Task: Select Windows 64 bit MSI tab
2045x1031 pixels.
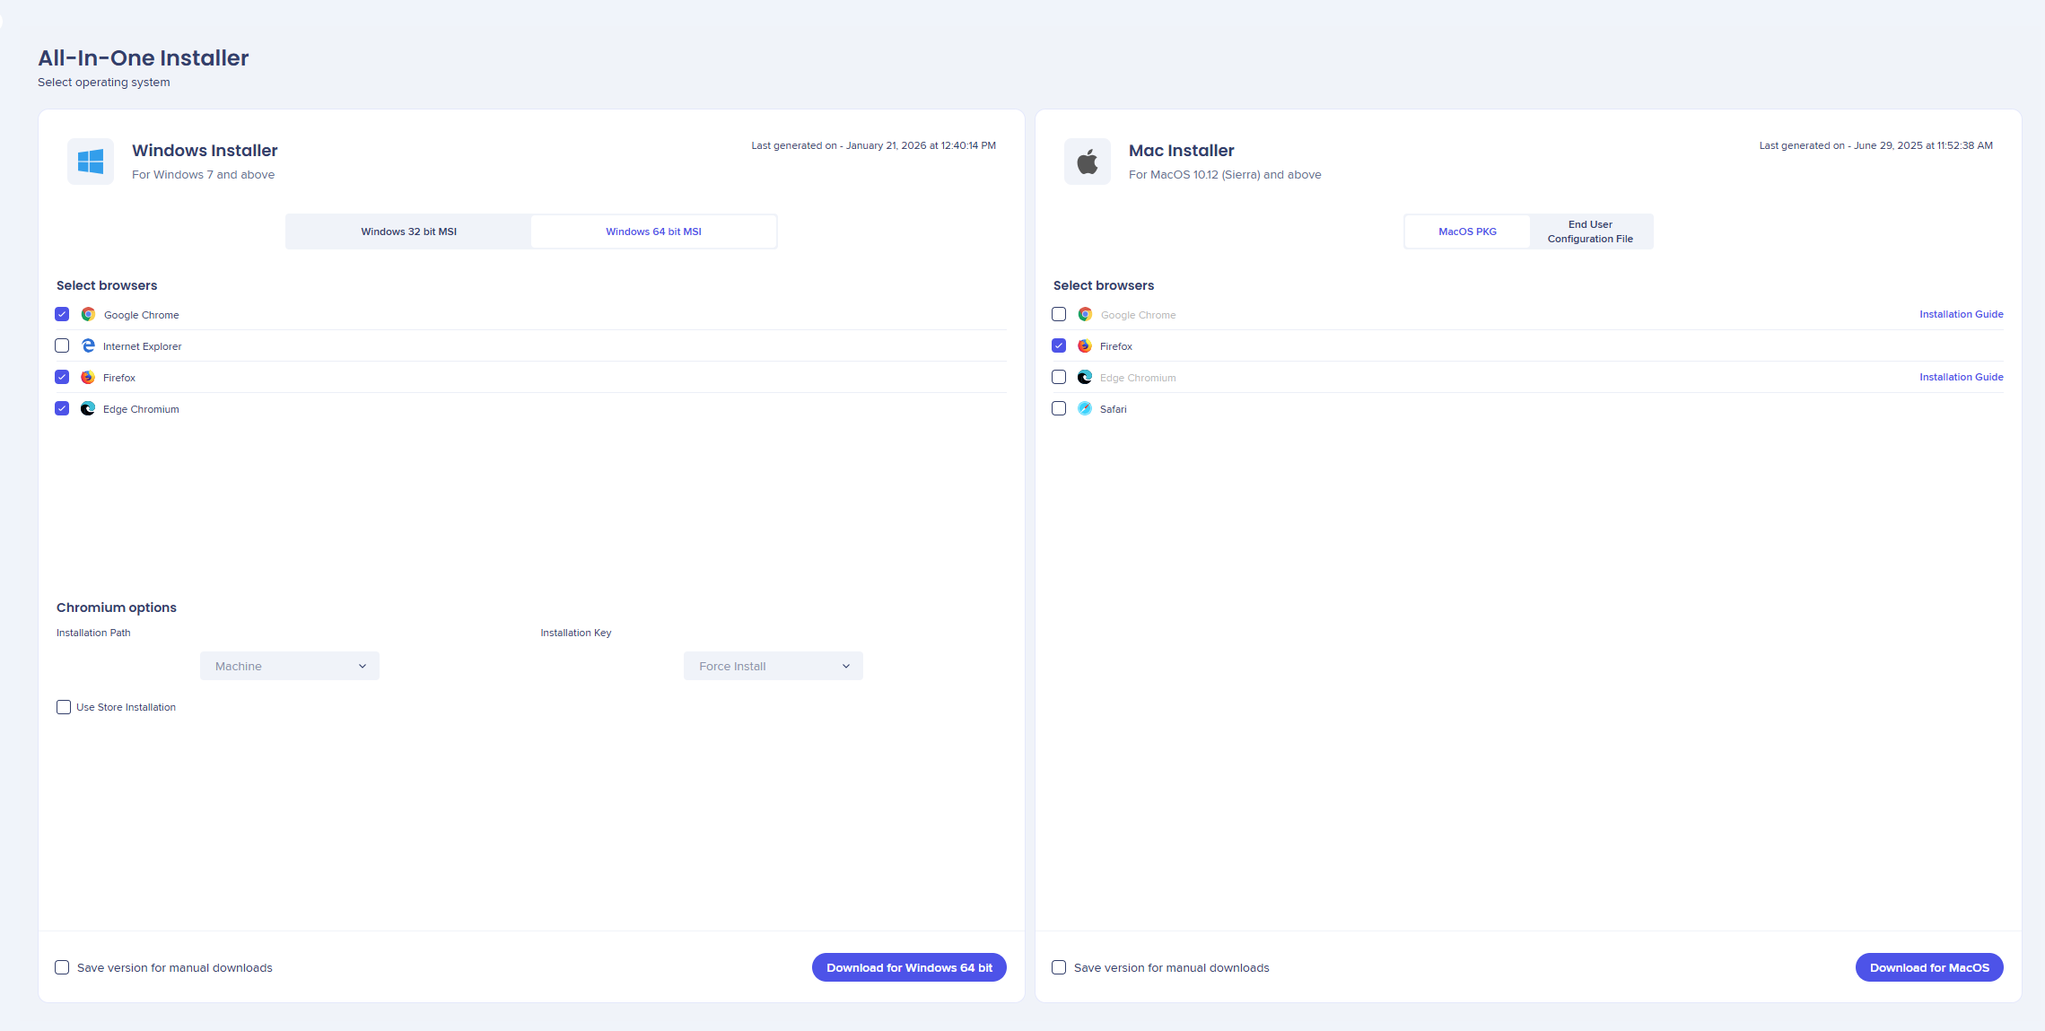Action: pos(653,232)
